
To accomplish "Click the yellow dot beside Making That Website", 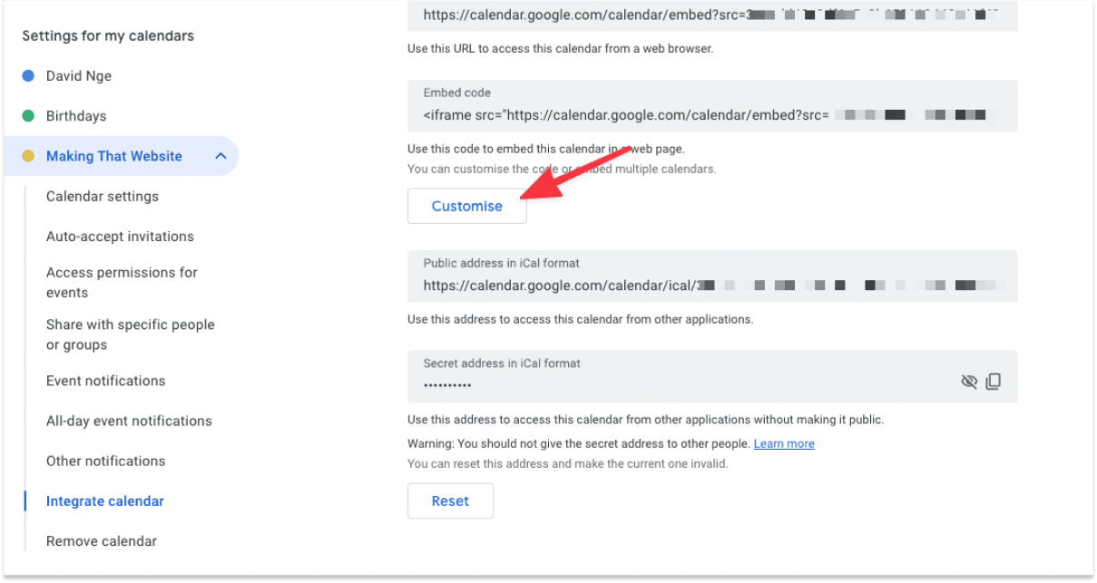I will 29,156.
